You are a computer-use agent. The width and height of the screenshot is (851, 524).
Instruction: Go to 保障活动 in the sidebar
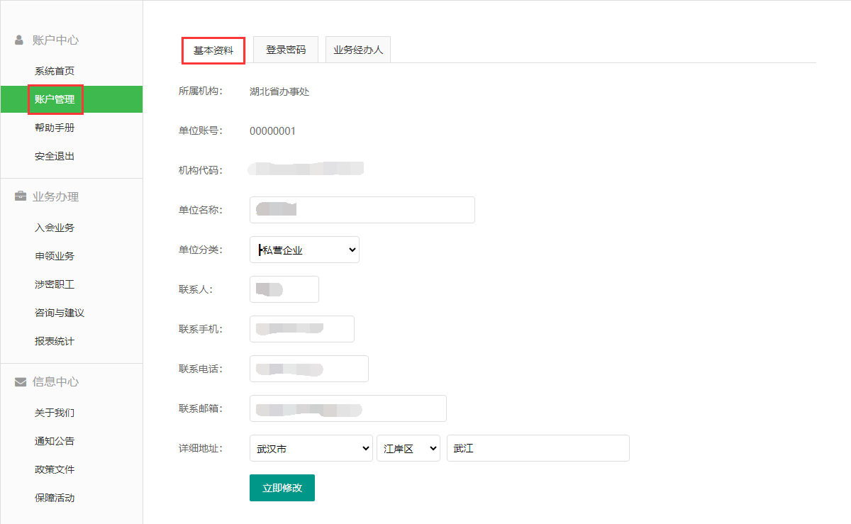(x=55, y=498)
